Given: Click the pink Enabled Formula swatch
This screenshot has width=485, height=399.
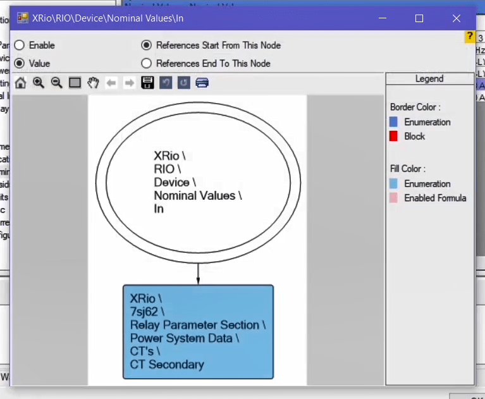Looking at the screenshot, I should 394,198.
